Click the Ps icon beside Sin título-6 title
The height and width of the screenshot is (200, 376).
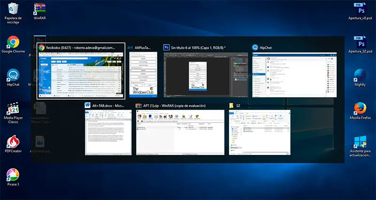pos(166,47)
